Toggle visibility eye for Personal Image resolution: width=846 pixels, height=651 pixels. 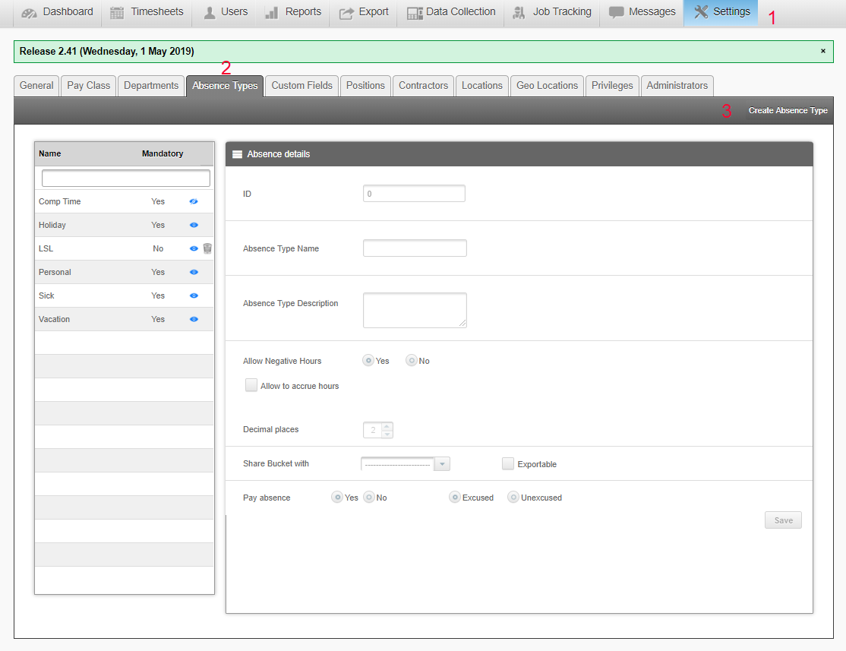(x=194, y=272)
